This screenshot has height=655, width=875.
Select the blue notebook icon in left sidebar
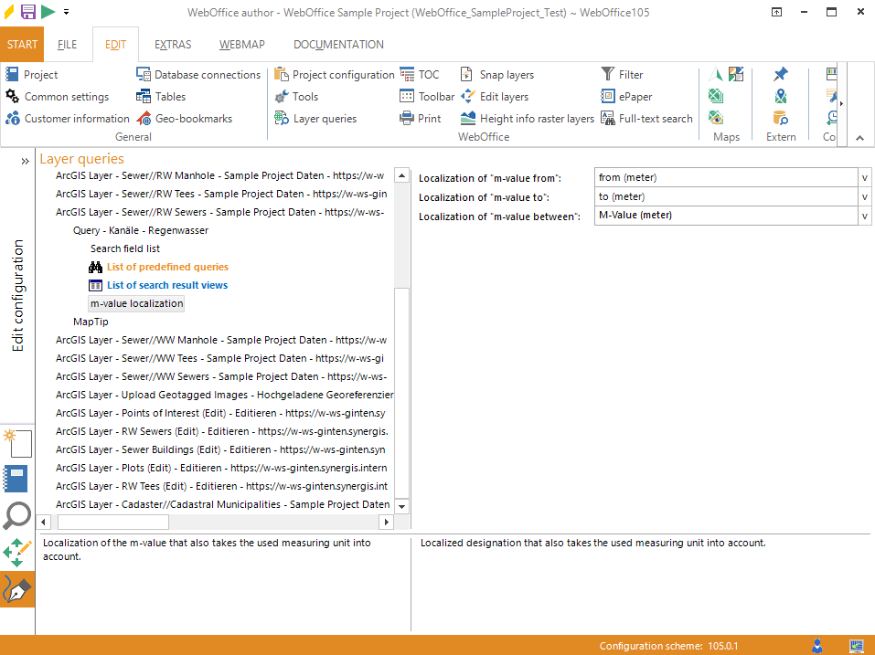click(16, 479)
